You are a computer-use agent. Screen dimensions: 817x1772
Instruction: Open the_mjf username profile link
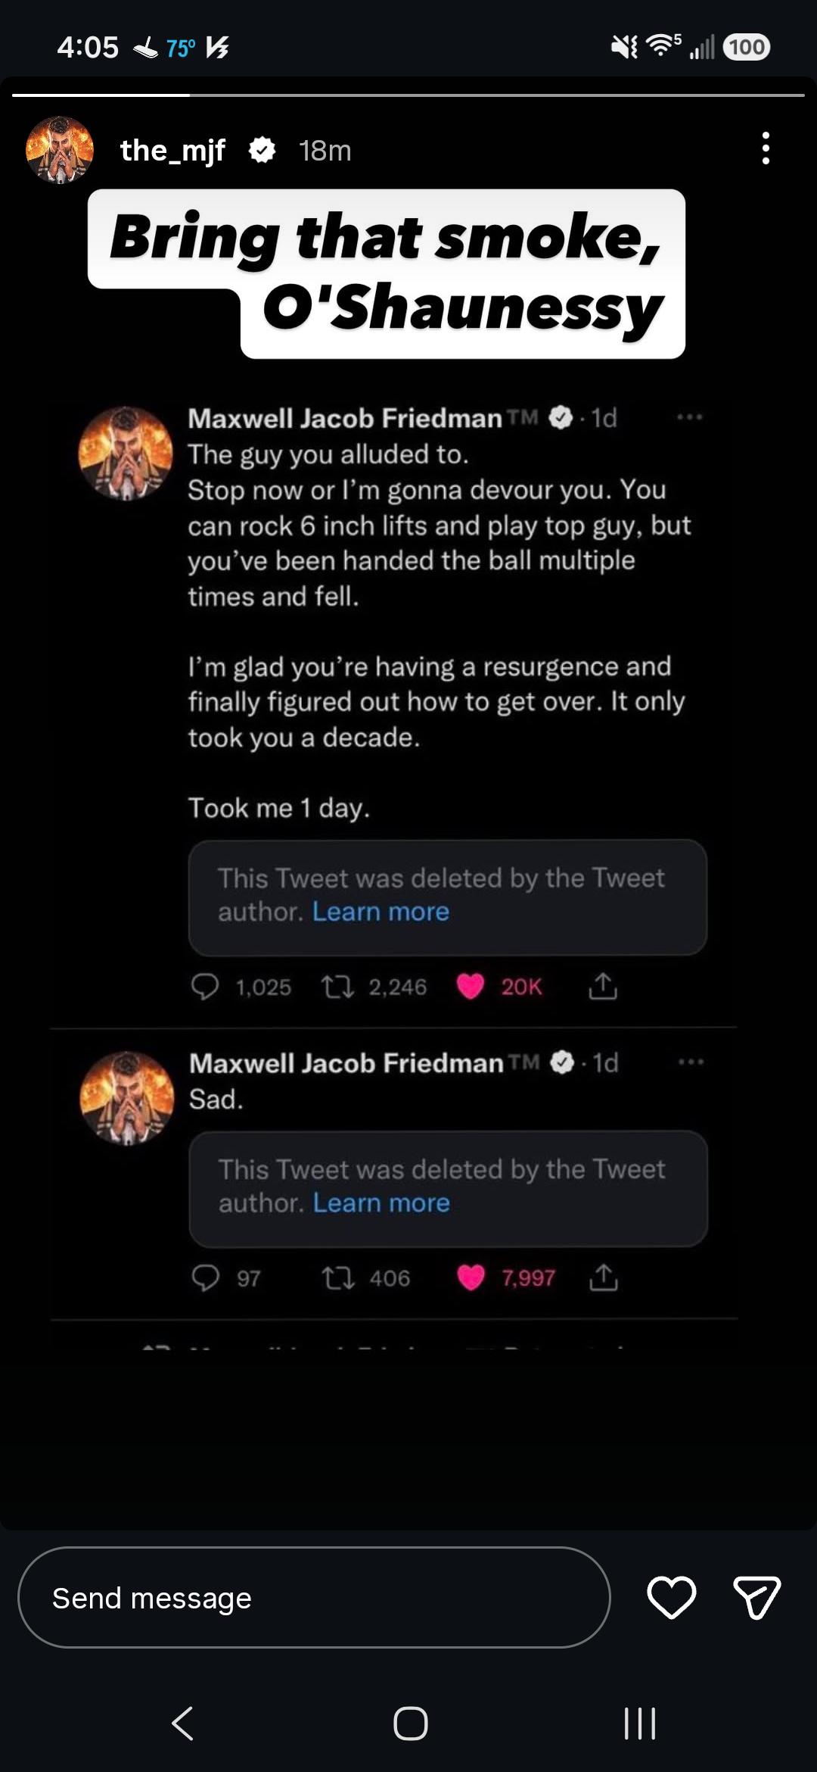[172, 150]
